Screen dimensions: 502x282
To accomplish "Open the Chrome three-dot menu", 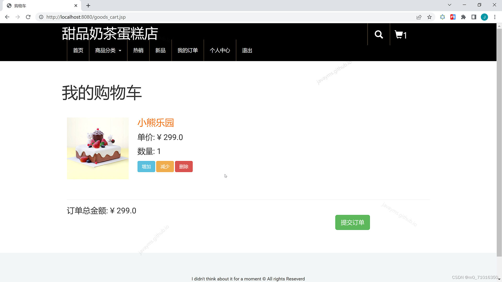I will point(495,17).
